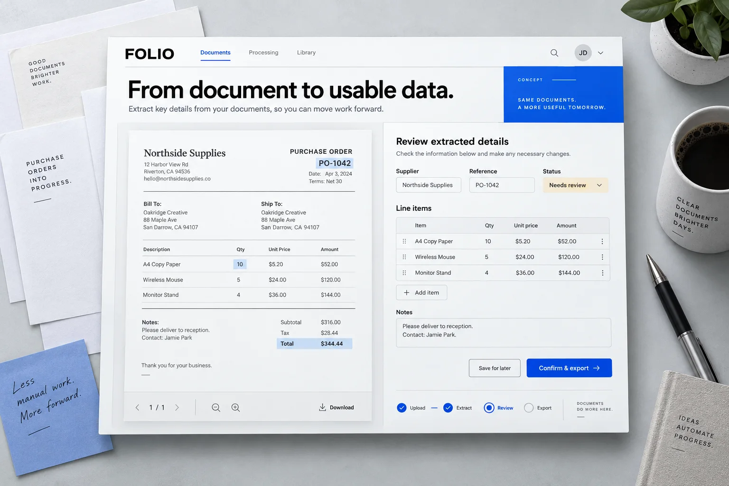Click Qty 5 for Wireless Mouse
The image size is (729, 486).
click(x=486, y=257)
